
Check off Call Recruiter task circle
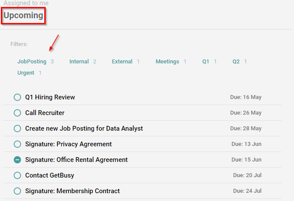point(17,113)
